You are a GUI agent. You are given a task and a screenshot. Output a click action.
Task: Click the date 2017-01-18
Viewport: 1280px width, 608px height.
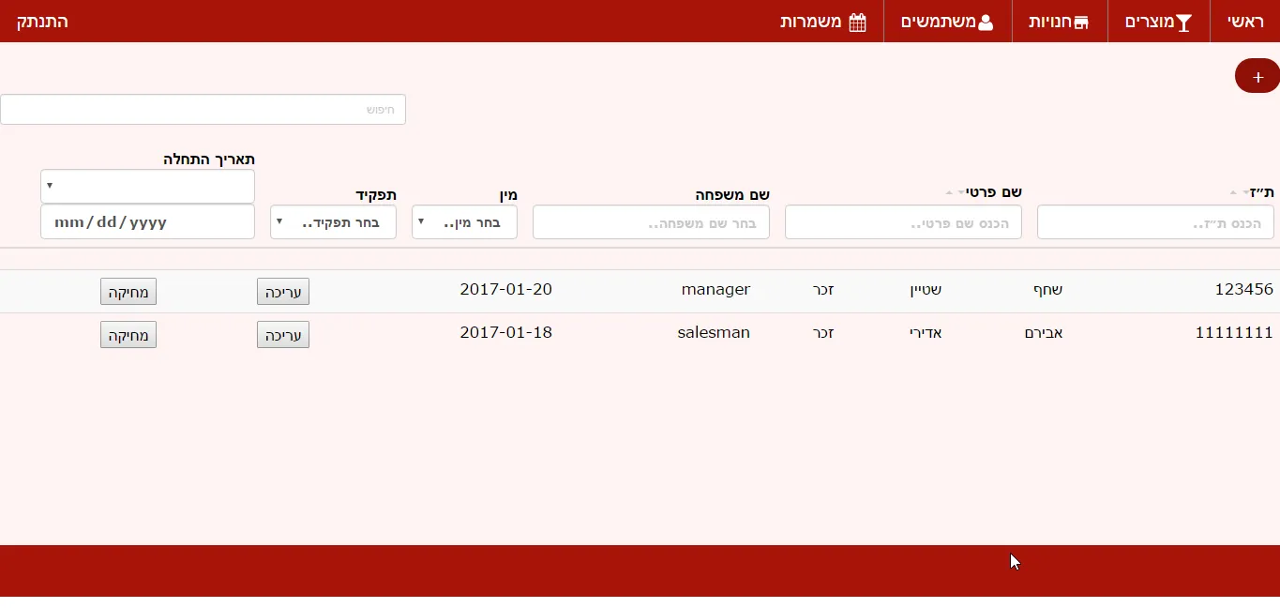click(x=505, y=333)
